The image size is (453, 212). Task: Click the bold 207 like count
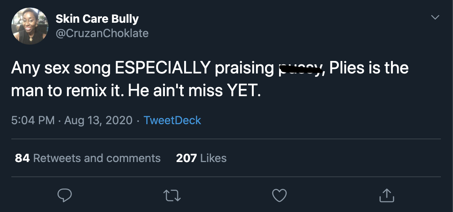[186, 158]
